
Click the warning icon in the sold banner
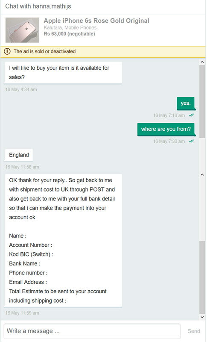(x=7, y=51)
